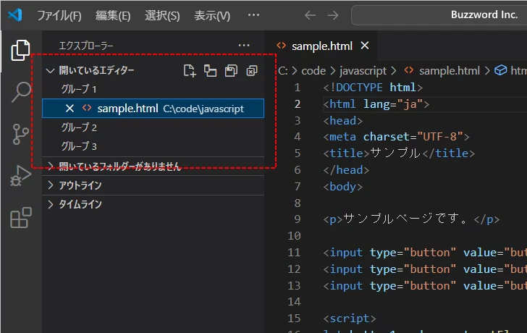Click line number 10 in the gutter
This screenshot has height=333, width=527.
click(x=294, y=236)
